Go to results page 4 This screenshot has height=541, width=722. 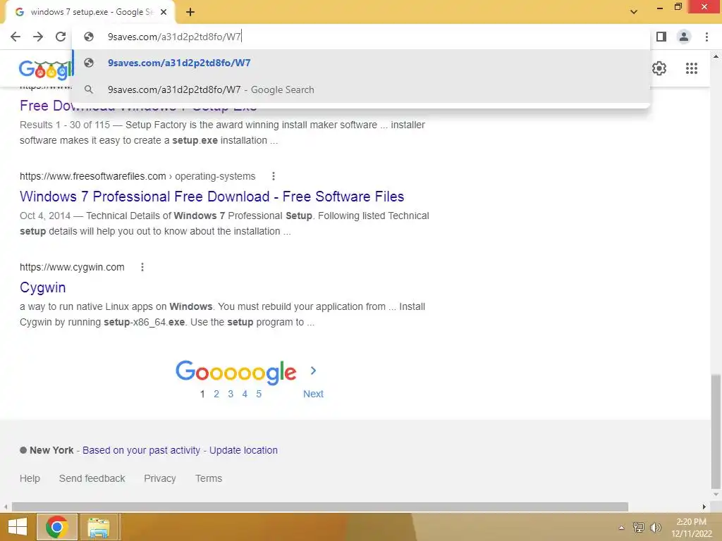[245, 394]
